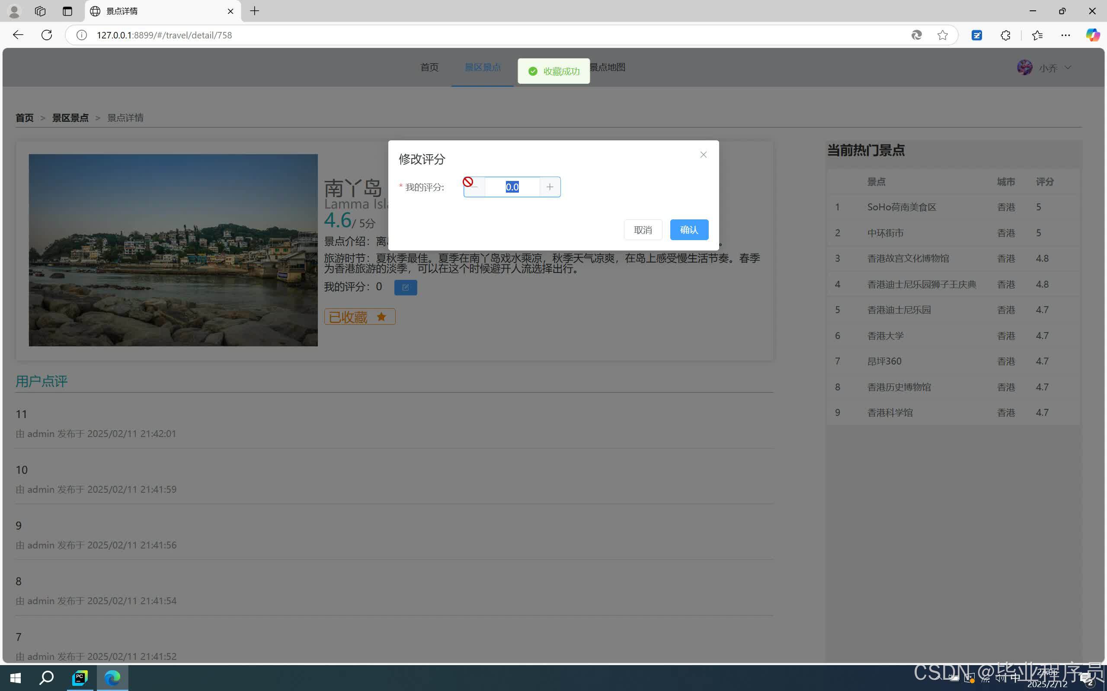Click the address bar URL
The height and width of the screenshot is (691, 1107).
click(x=164, y=35)
